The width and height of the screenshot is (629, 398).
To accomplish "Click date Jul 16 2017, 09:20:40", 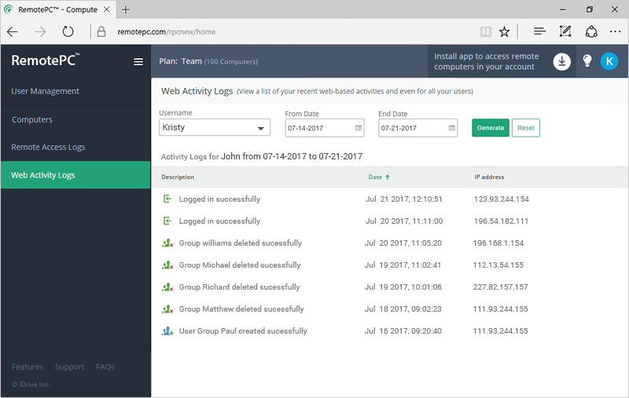I will coord(403,331).
